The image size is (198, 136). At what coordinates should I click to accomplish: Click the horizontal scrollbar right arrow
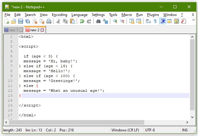coord(187,122)
